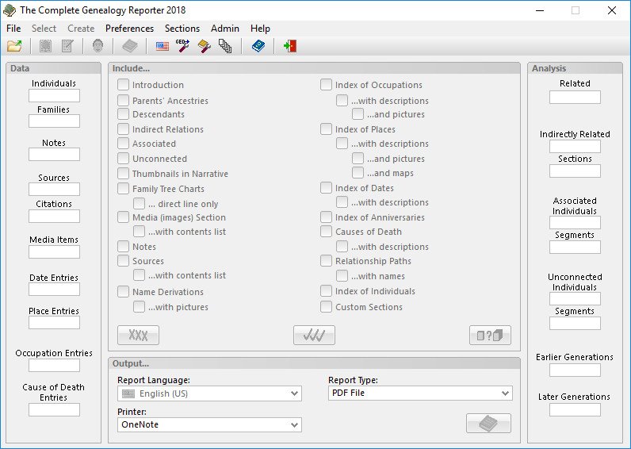Open the Create menu

click(x=81, y=29)
